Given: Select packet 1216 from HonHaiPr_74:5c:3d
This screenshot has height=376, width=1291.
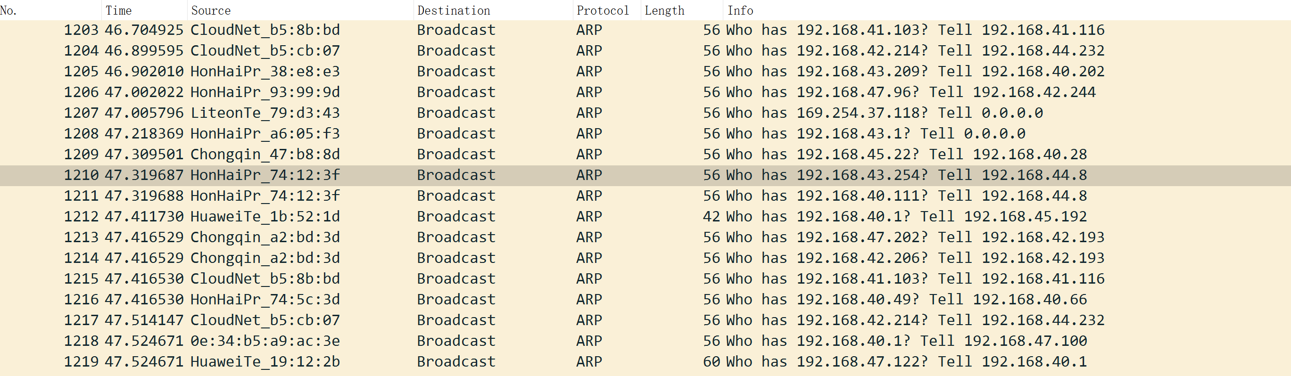Looking at the screenshot, I should [x=265, y=299].
